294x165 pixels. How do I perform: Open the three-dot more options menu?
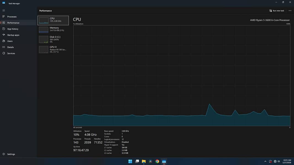point(290,11)
